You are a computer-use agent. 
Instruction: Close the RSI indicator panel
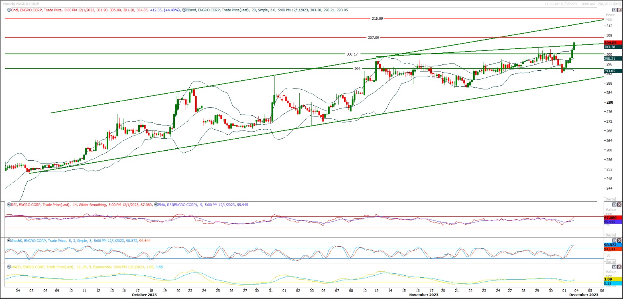click(x=619, y=205)
